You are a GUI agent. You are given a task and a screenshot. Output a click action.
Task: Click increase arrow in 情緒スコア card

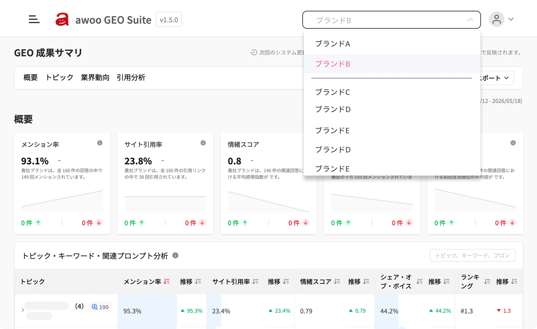coord(245,223)
